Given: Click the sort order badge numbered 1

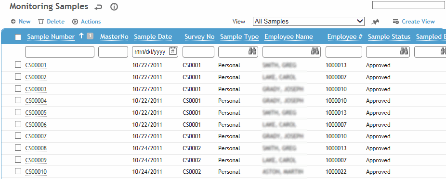Looking at the screenshot, I should pos(90,36).
